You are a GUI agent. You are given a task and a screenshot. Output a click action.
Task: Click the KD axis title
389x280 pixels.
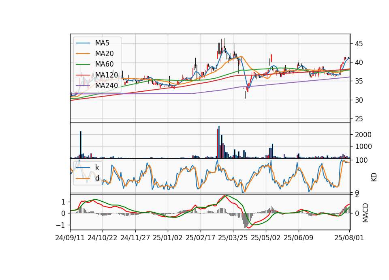374,177
